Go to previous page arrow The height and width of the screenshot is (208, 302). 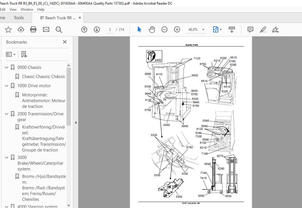pos(84,30)
